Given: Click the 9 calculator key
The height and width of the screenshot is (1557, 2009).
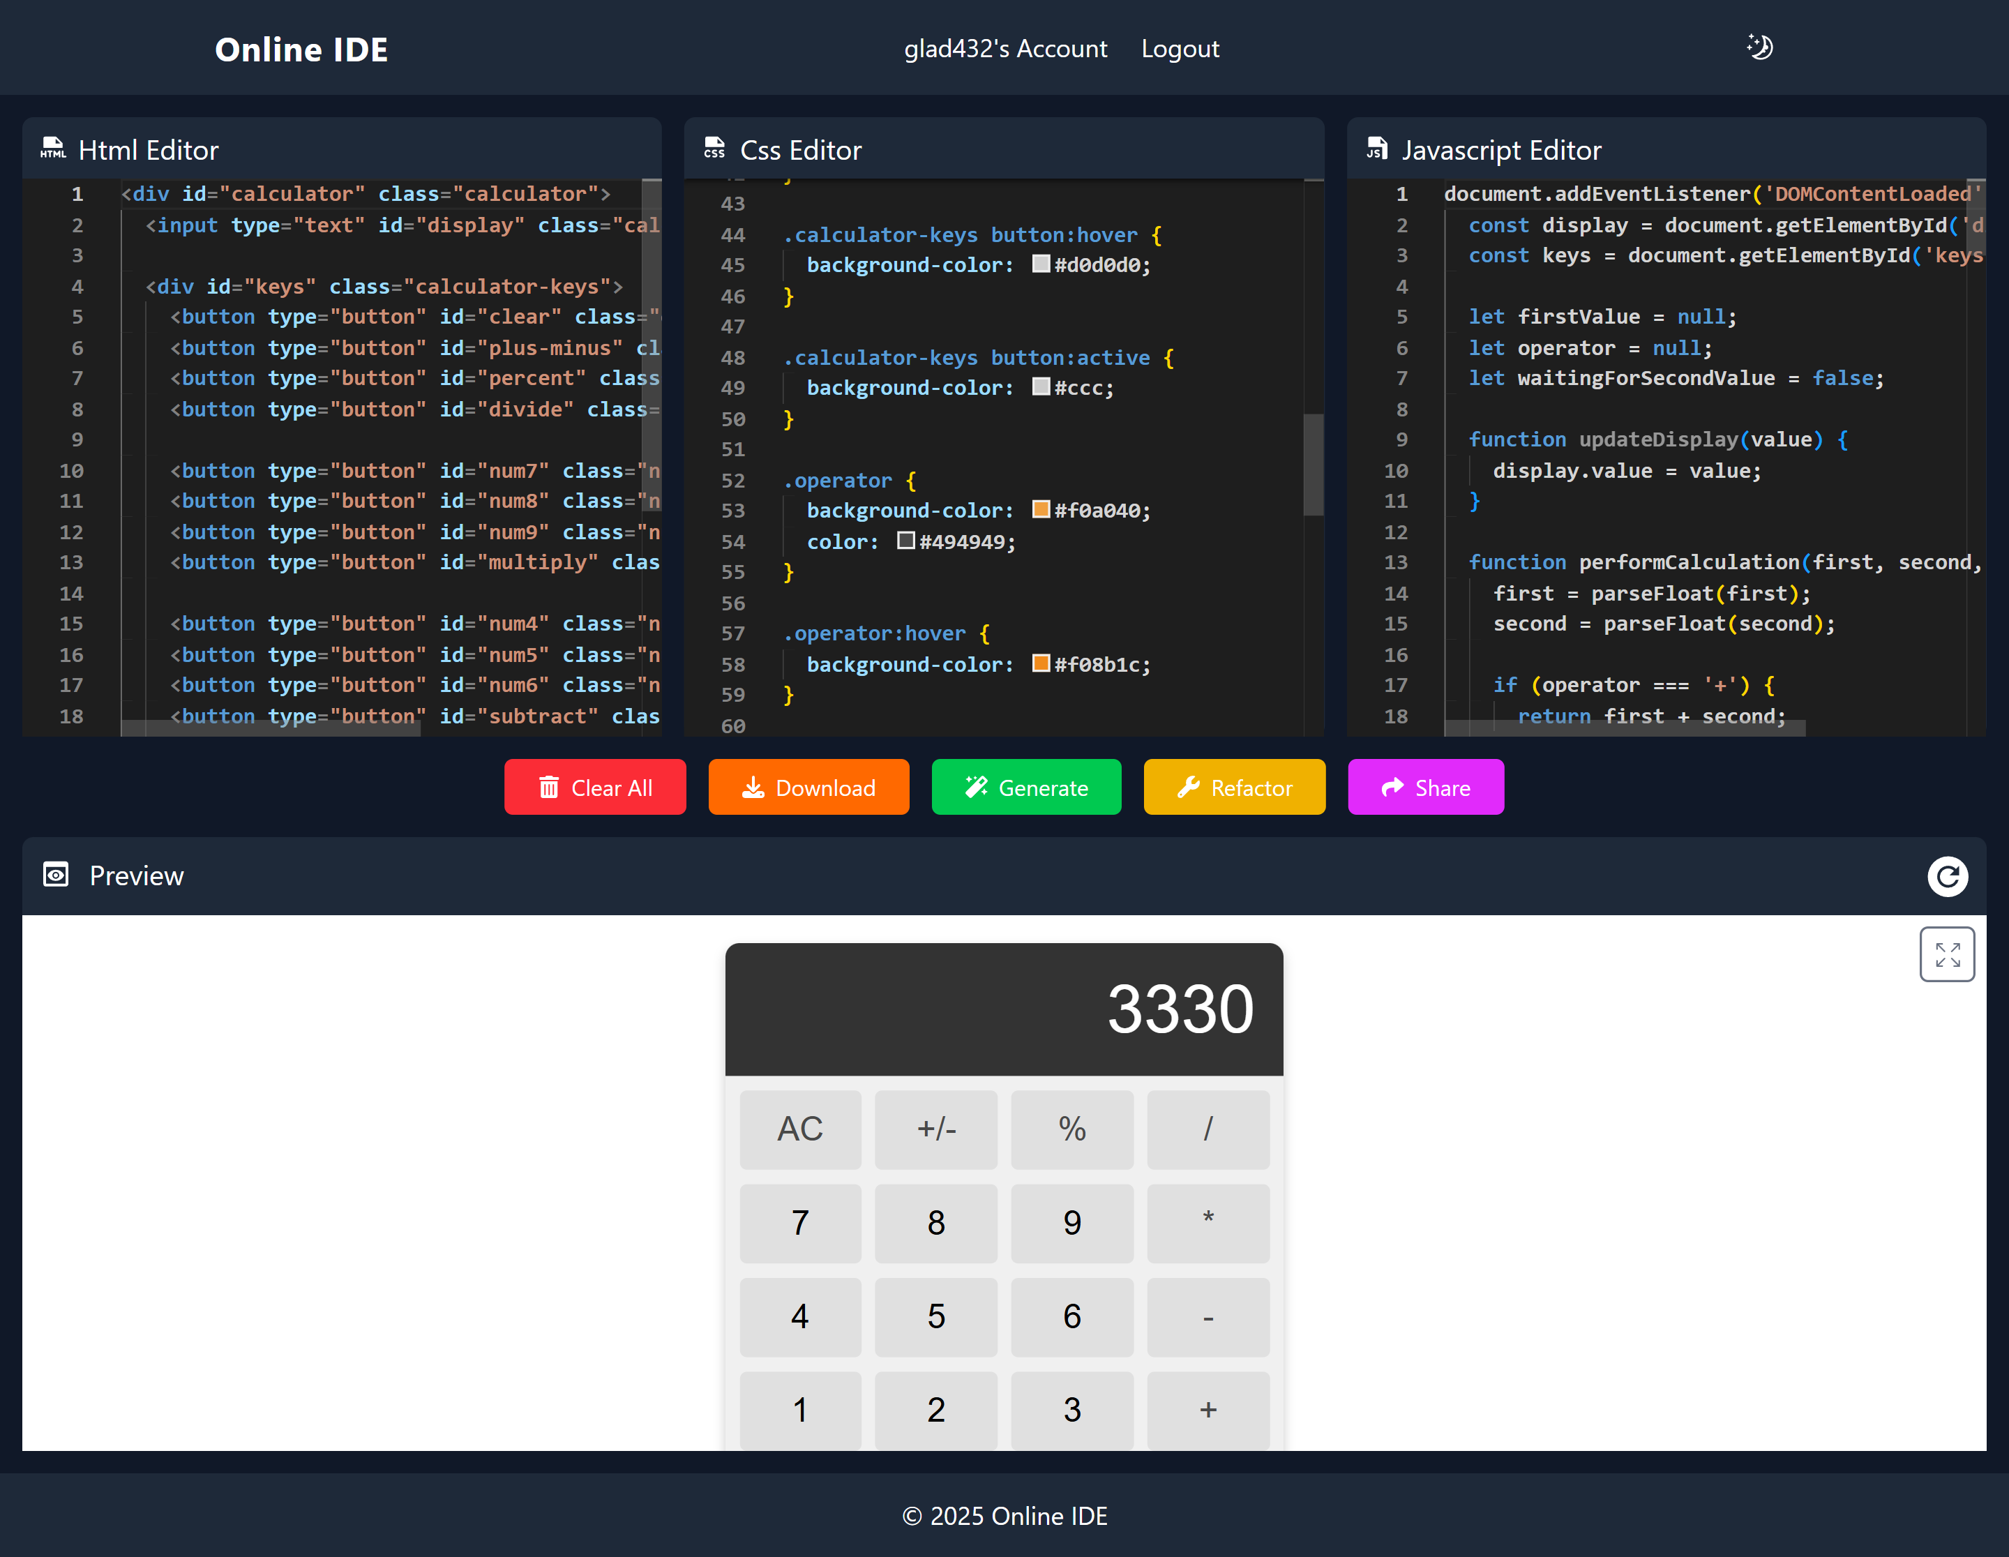Looking at the screenshot, I should pos(1071,1223).
